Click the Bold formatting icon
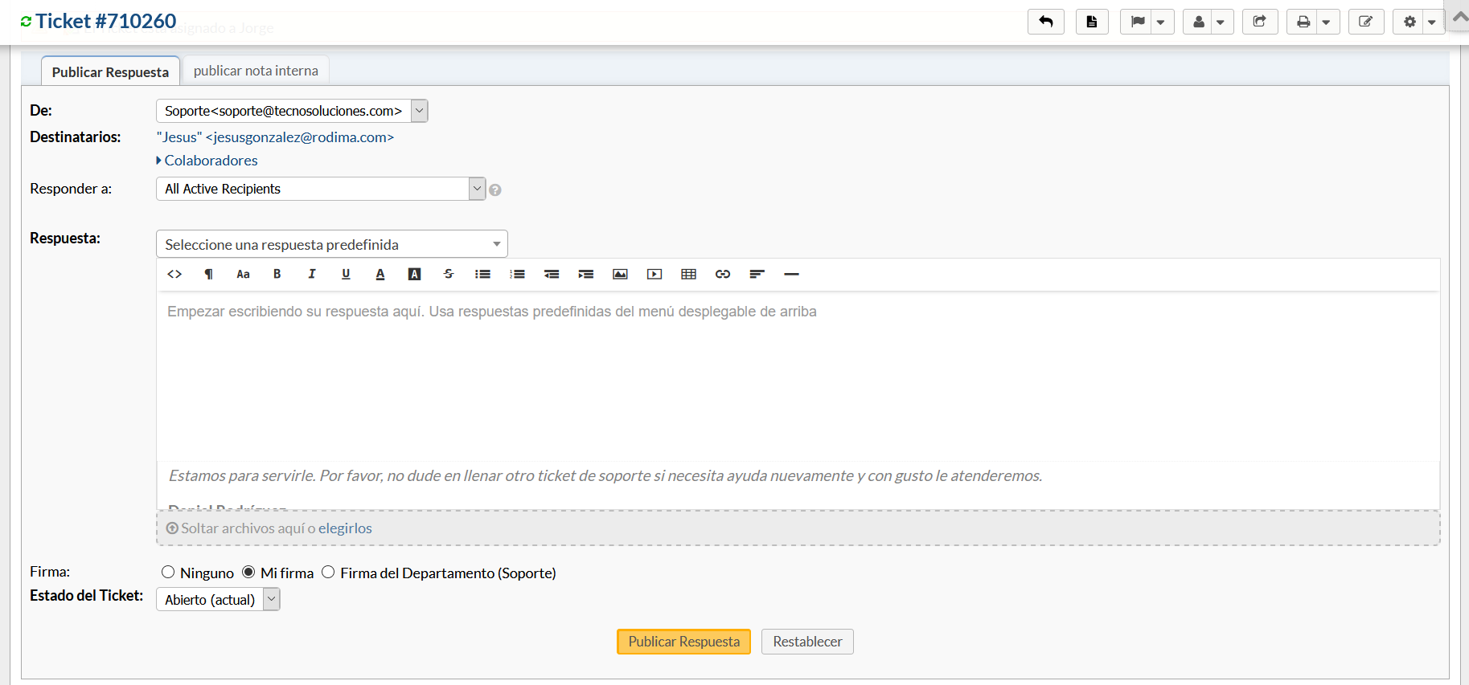The width and height of the screenshot is (1469, 685). point(277,274)
